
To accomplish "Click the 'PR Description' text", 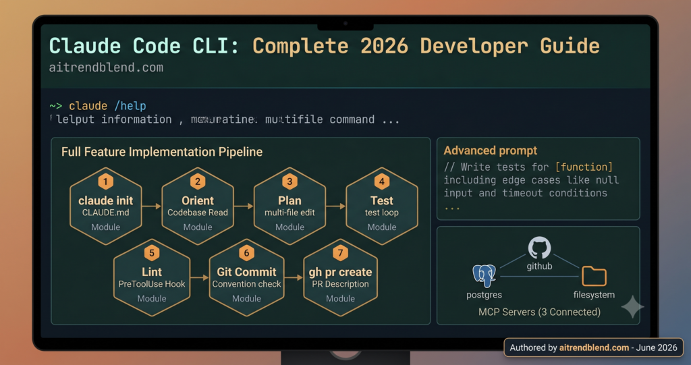I will click(340, 284).
